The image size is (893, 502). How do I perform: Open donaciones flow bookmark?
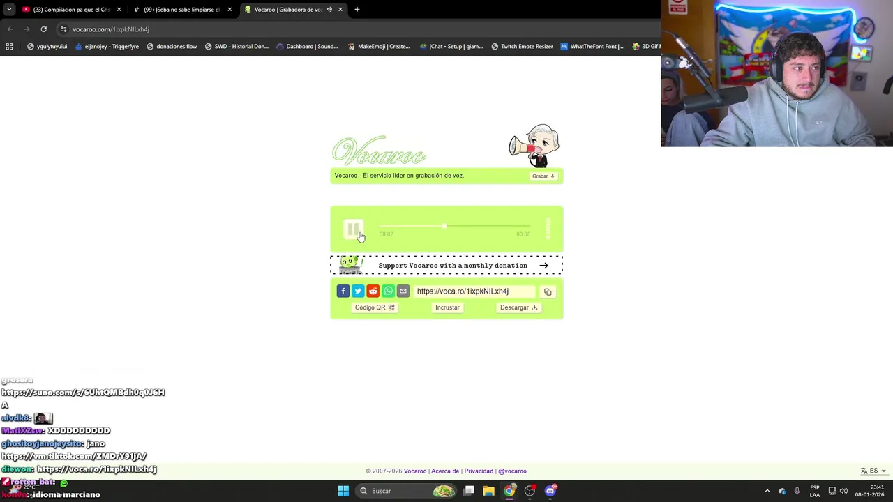[172, 47]
